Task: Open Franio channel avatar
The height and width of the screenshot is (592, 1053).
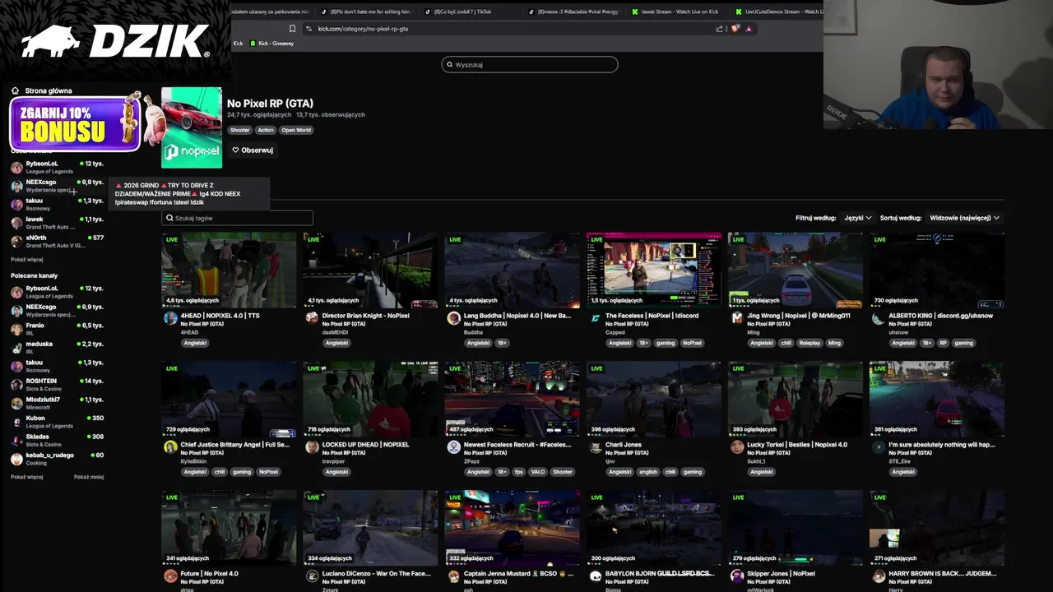Action: click(x=16, y=329)
